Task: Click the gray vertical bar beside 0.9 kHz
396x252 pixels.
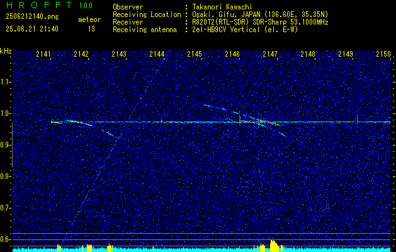Action: [12, 146]
